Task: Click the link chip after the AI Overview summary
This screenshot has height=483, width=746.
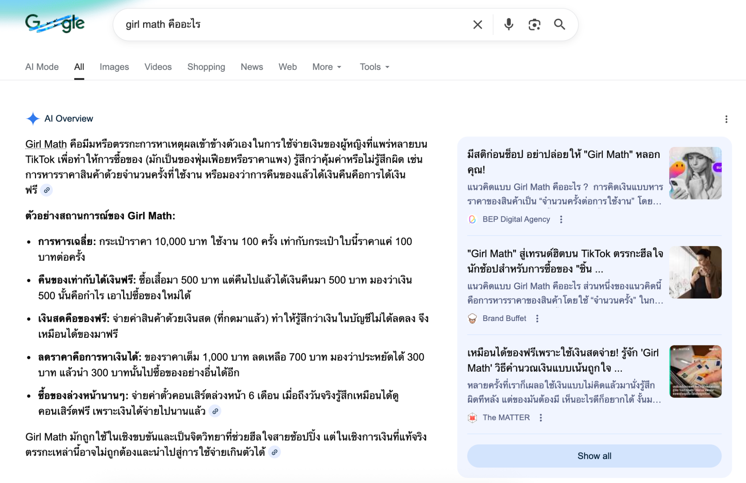Action: click(47, 190)
